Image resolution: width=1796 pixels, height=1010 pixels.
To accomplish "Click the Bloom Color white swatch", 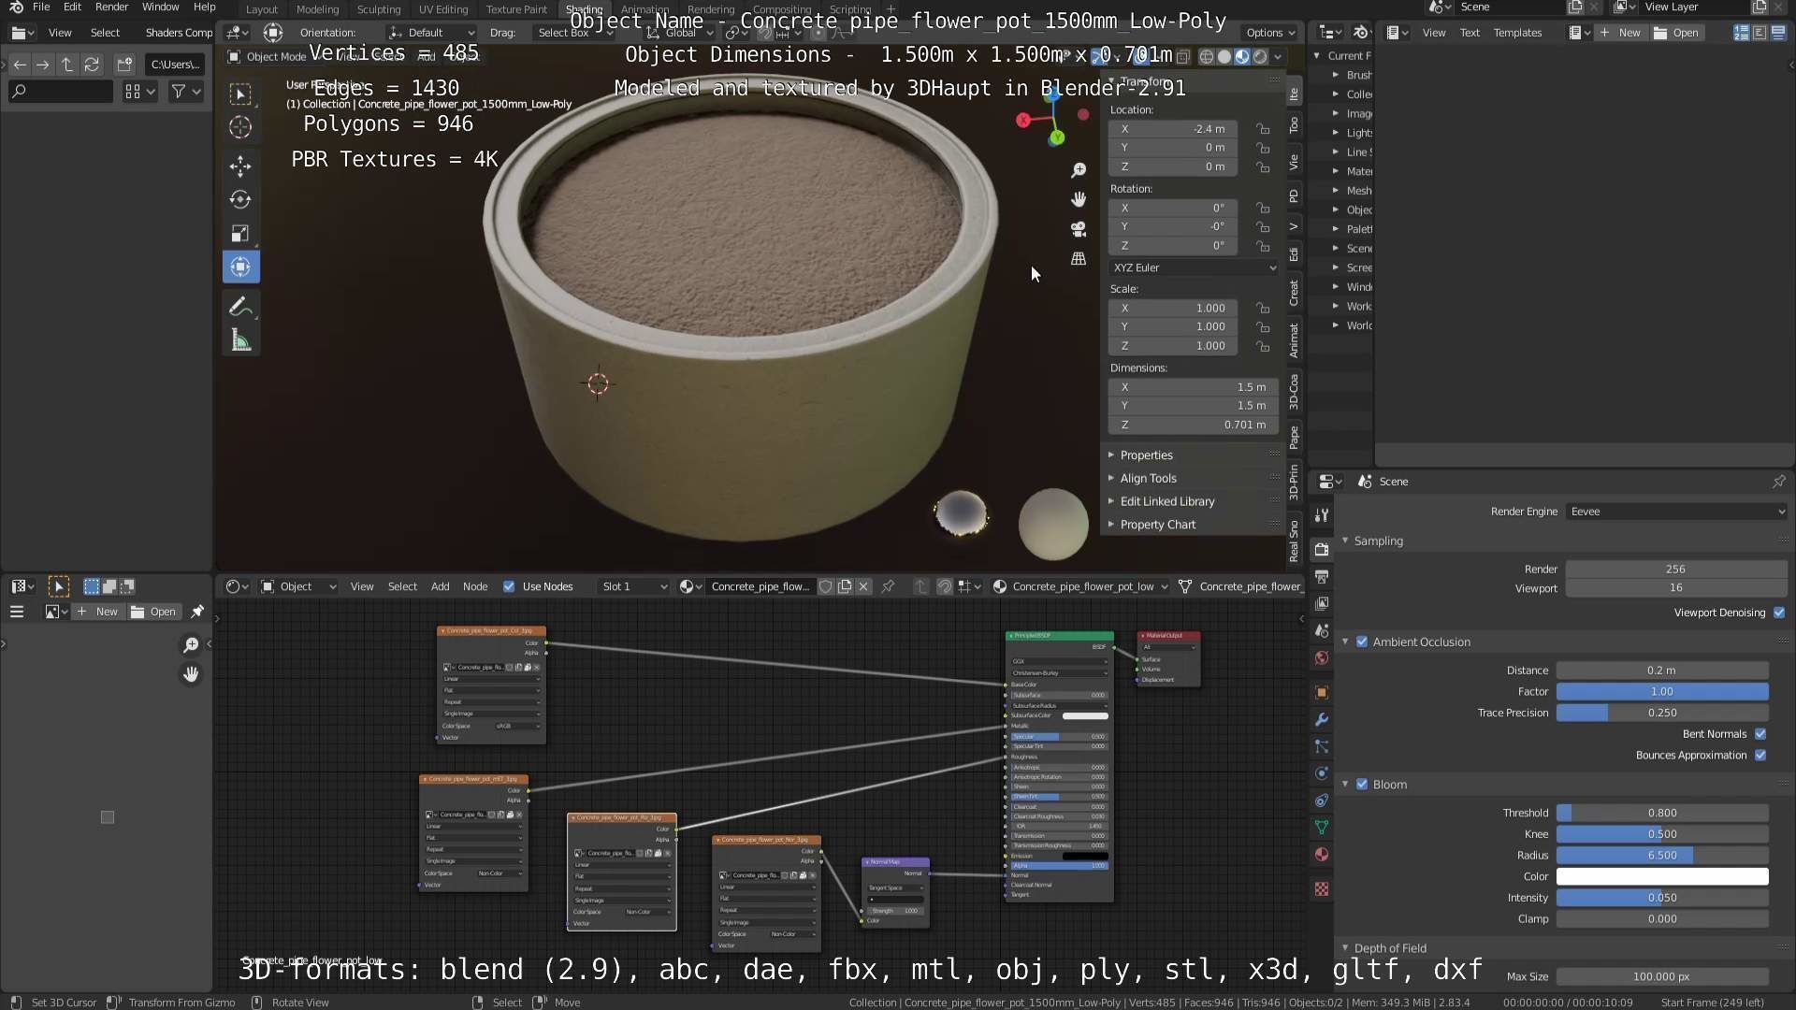I will [x=1661, y=876].
